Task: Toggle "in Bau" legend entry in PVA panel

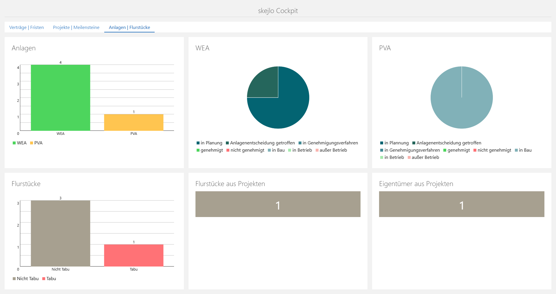Action: pos(523,150)
